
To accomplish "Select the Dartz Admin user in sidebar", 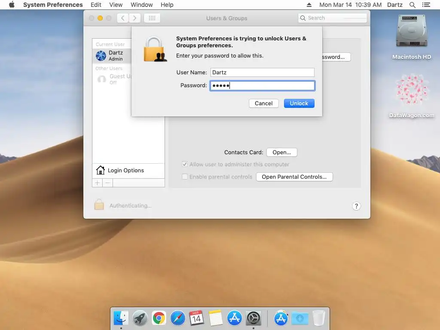I will pos(112,55).
